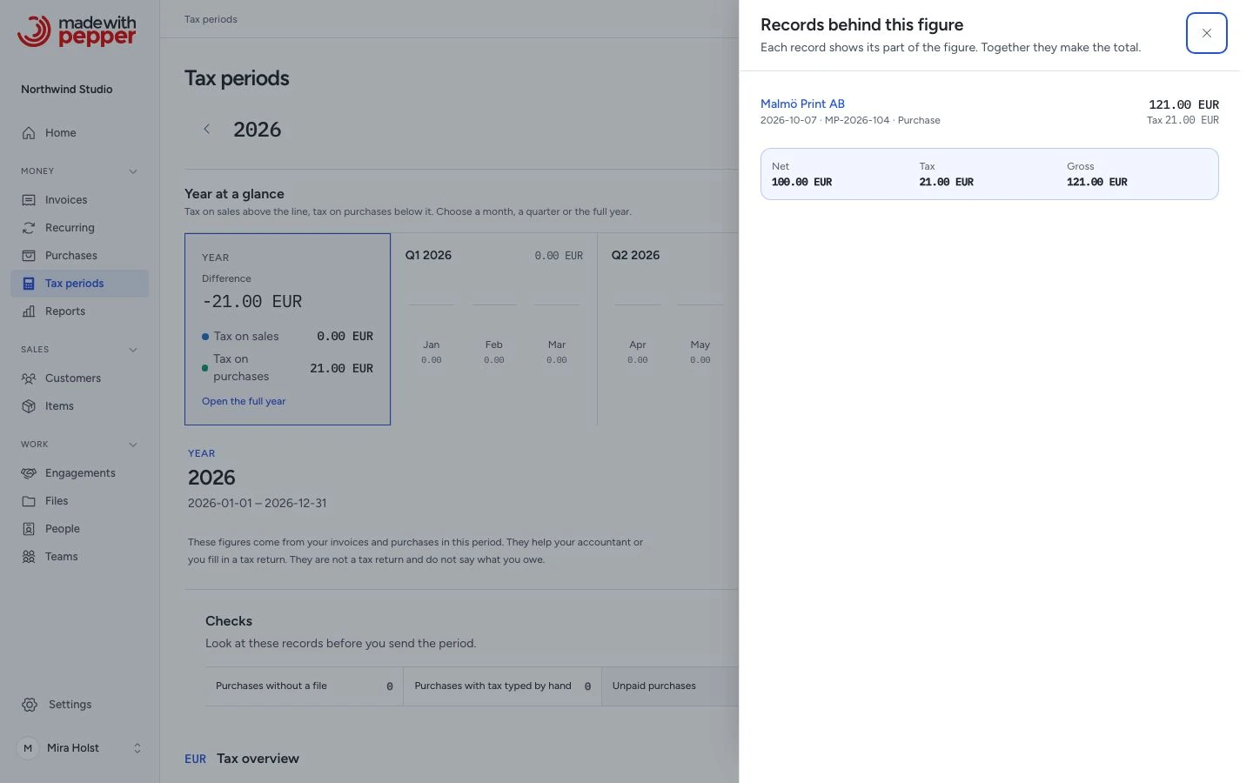Click the Purchases inbox icon
The image size is (1253, 783).
(29, 256)
